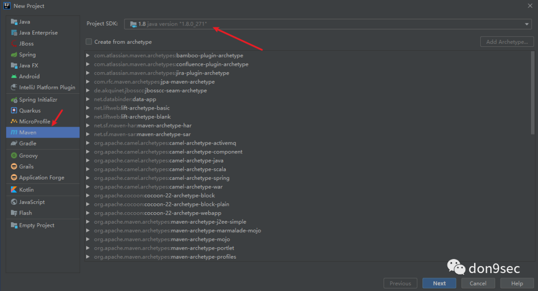Image resolution: width=538 pixels, height=291 pixels.
Task: Select cocoon-22-archetype-webapp row
Action: click(x=307, y=213)
